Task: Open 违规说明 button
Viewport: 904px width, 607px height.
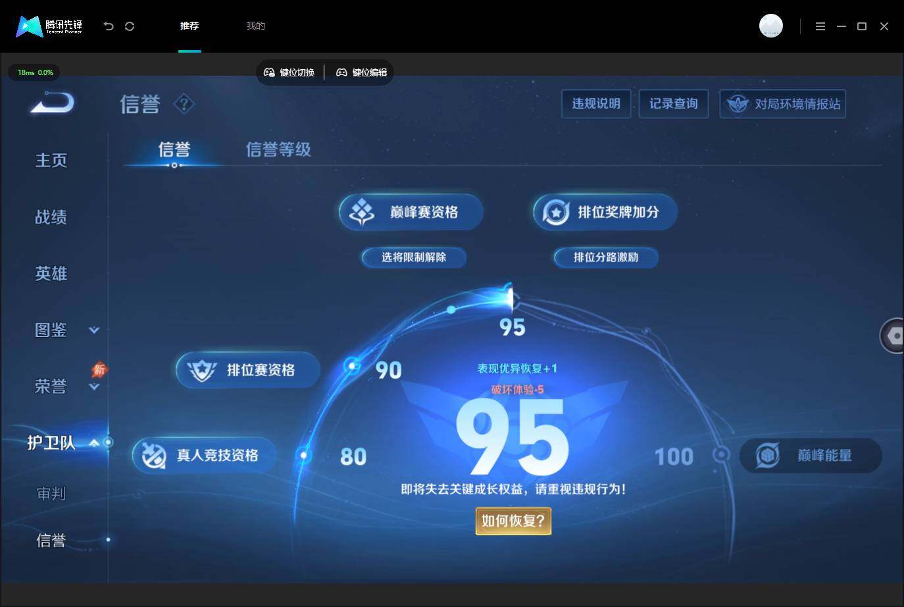Action: (x=596, y=104)
